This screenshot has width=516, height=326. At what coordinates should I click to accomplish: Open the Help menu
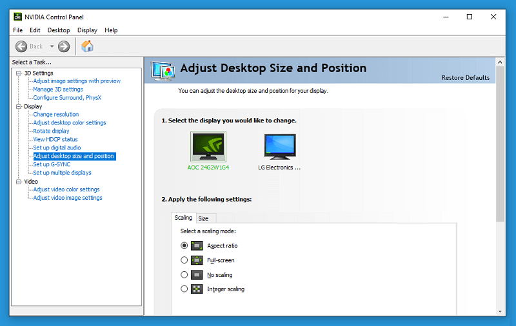pos(111,30)
